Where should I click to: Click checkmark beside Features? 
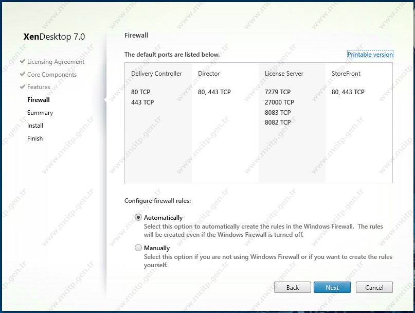23,86
